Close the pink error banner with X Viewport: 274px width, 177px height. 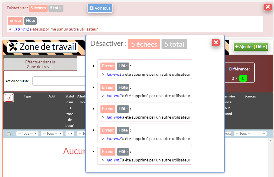point(268,7)
